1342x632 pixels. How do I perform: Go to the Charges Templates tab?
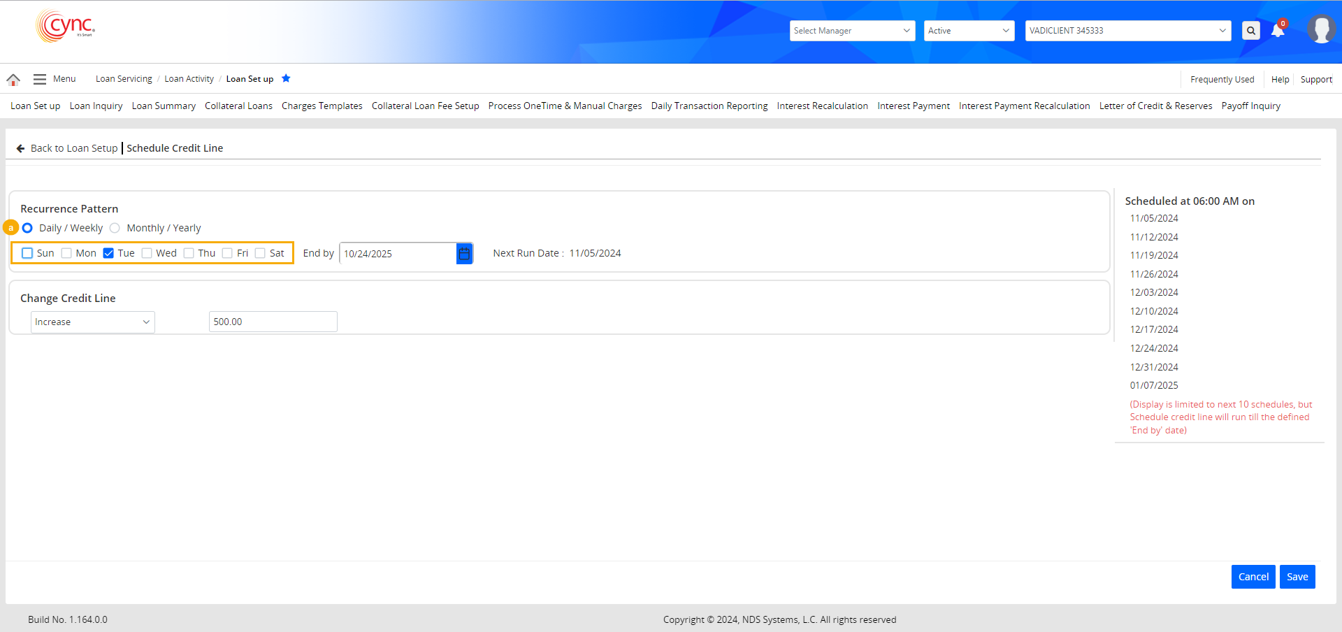pos(322,106)
